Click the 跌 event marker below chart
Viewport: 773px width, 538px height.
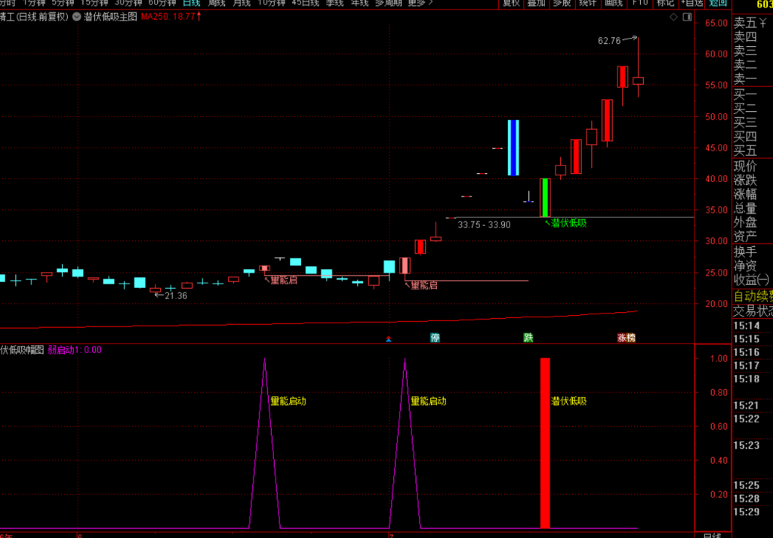528,338
